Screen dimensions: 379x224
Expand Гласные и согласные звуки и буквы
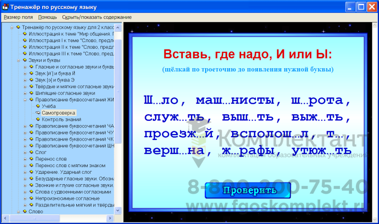pos(25,67)
